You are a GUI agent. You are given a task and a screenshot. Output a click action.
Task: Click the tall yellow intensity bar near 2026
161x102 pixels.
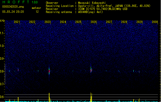(x=91, y=97)
